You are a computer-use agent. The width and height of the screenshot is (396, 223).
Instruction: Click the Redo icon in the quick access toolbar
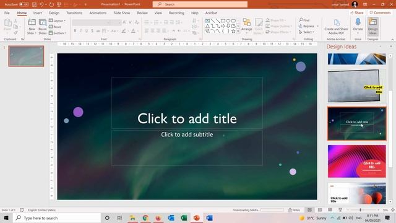(51, 4)
